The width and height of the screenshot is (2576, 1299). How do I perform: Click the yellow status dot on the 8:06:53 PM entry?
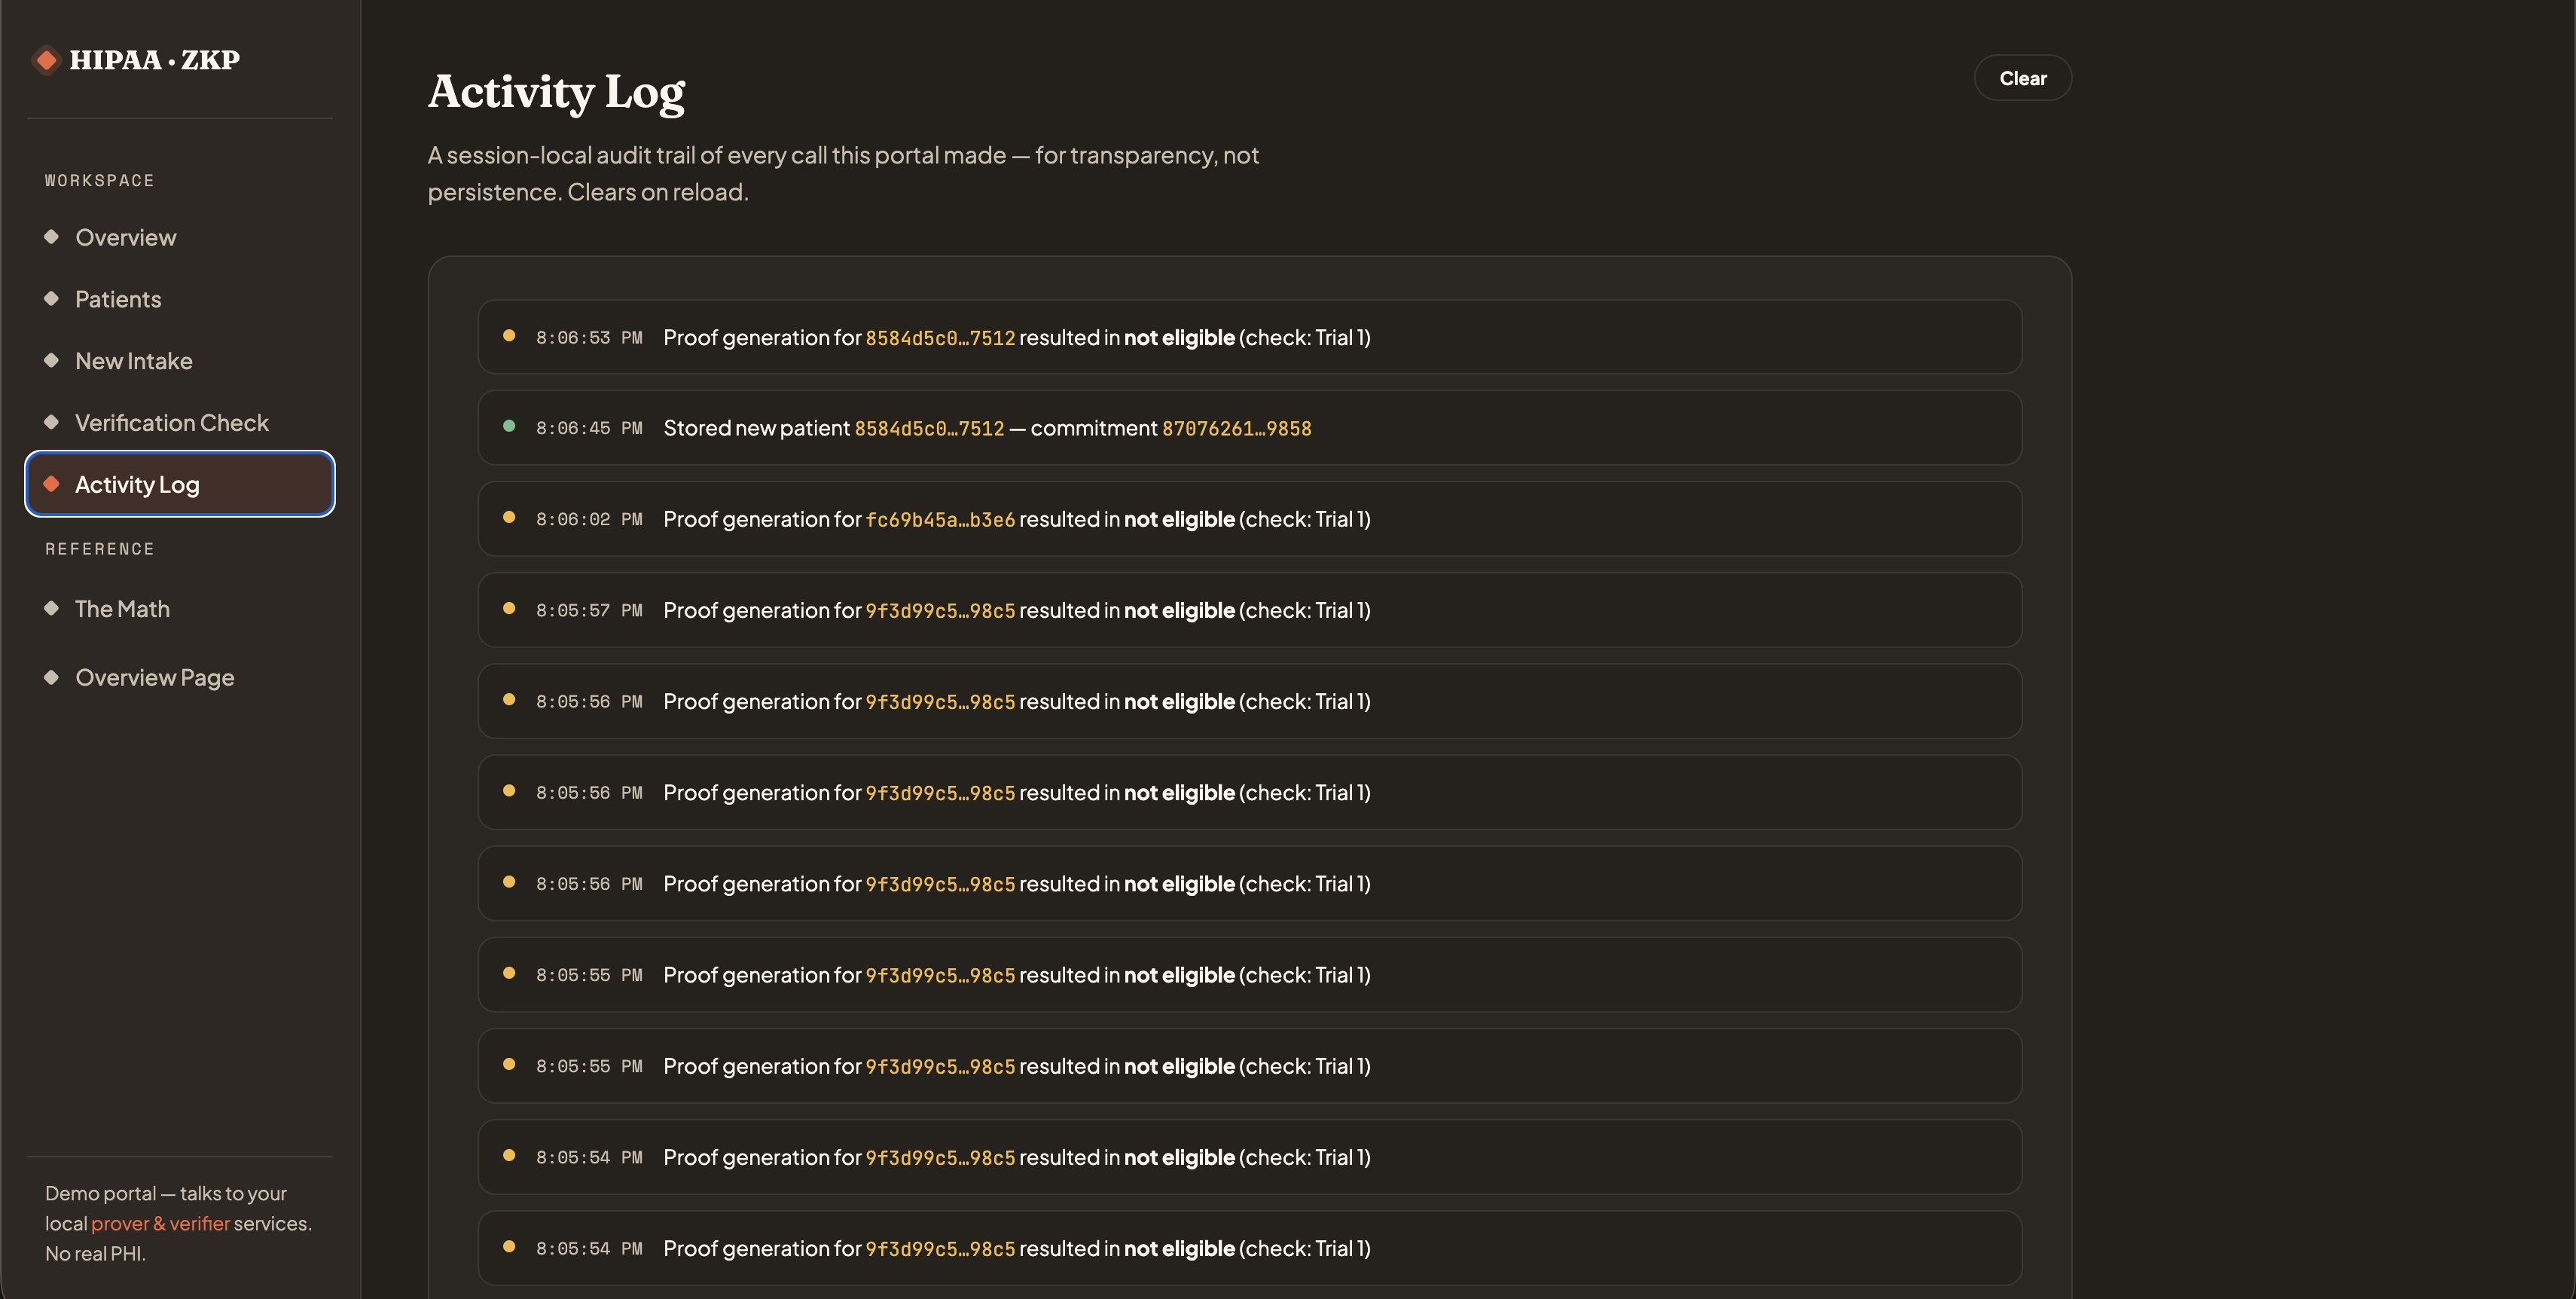click(x=509, y=336)
